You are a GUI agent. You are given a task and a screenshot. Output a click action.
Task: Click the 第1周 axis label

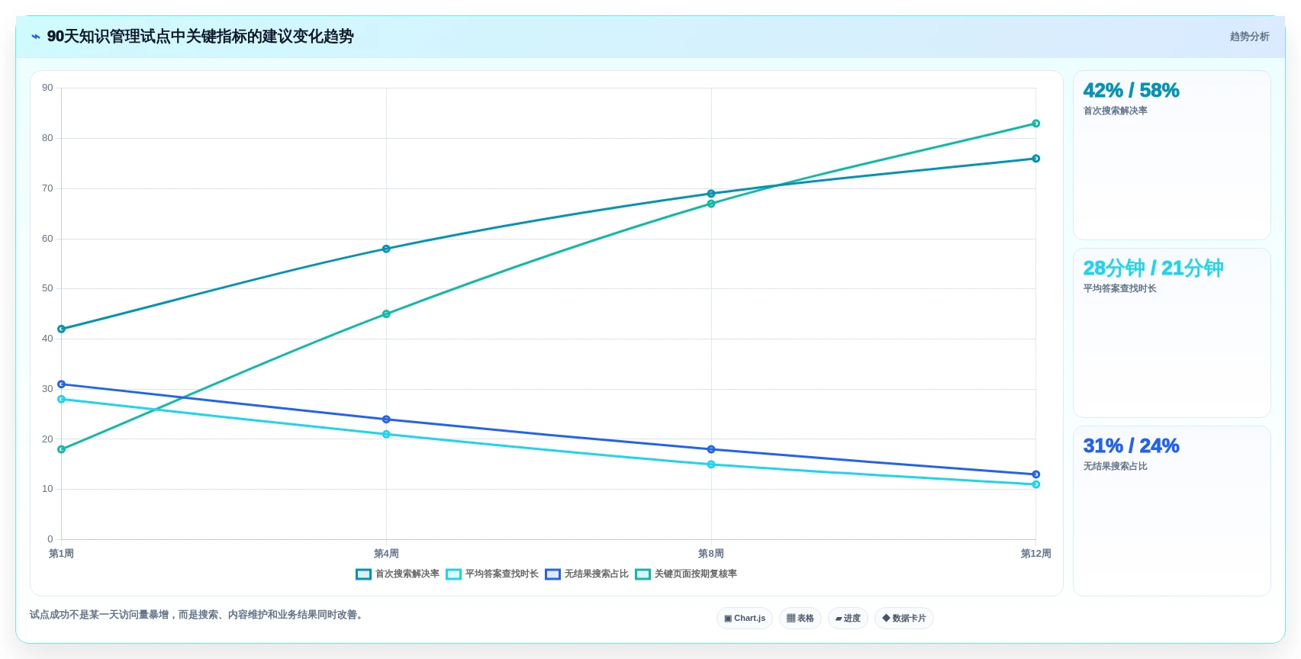(x=62, y=554)
